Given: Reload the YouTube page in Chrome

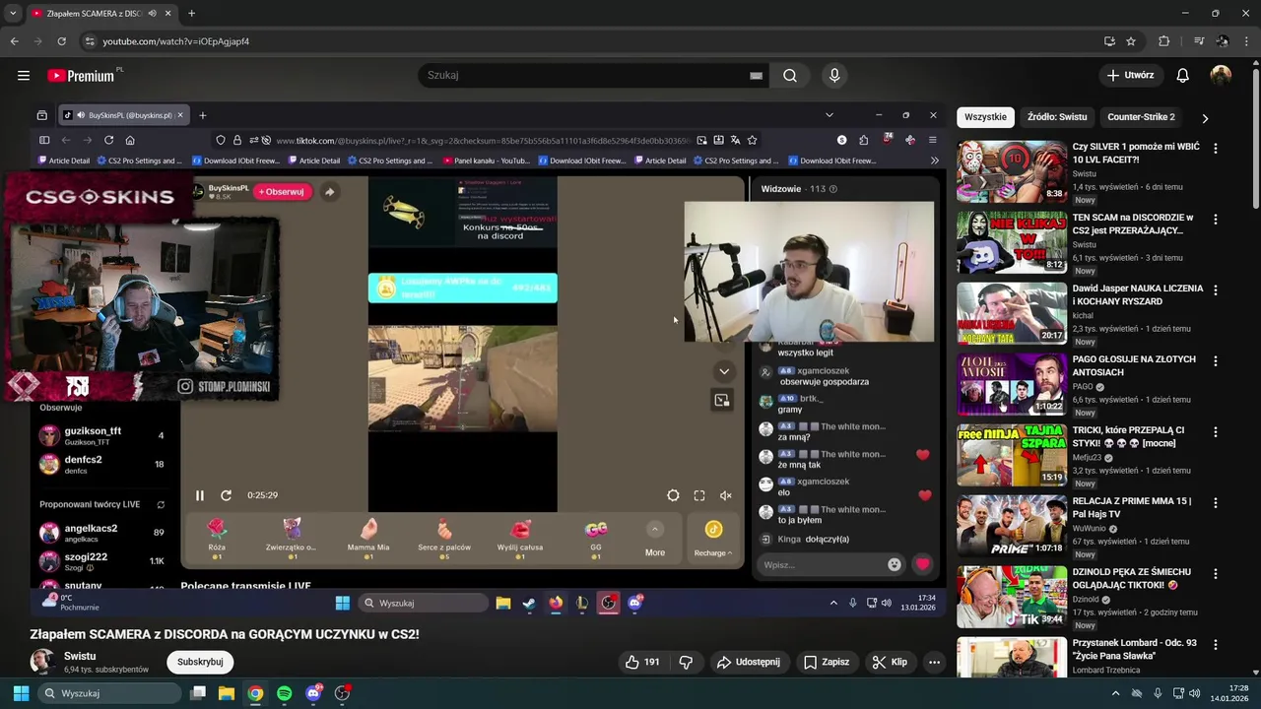Looking at the screenshot, I should (61, 41).
